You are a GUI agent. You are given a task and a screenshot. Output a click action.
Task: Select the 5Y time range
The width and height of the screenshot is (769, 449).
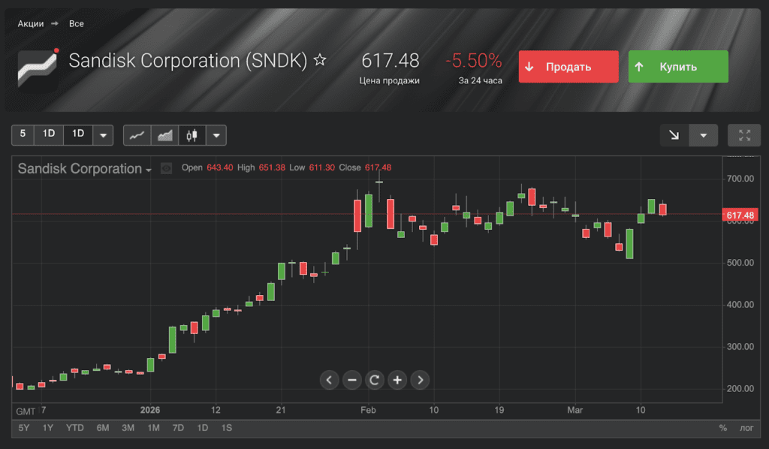25,428
